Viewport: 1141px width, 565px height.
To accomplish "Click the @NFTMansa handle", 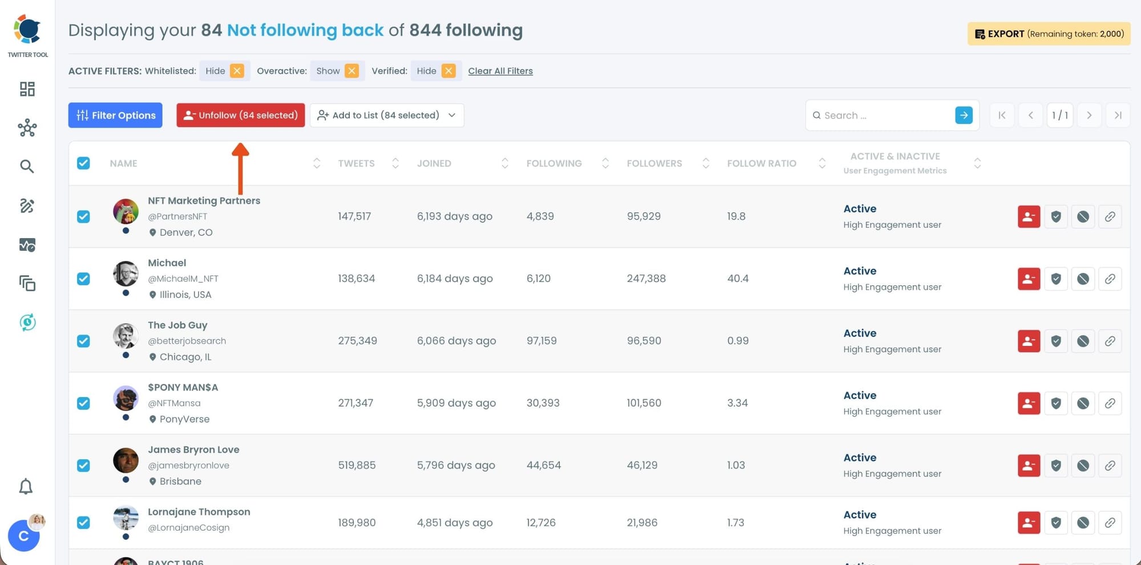I will (174, 403).
